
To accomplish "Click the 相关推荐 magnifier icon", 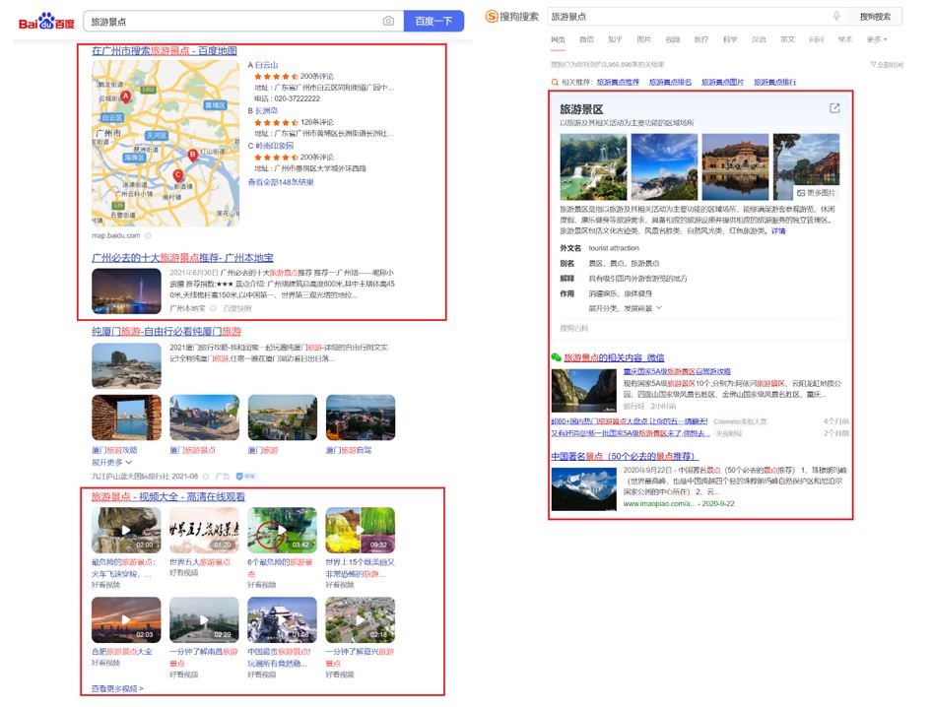I will pos(555,82).
